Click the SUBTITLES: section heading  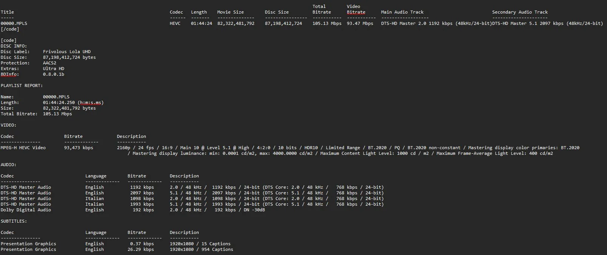click(14, 221)
